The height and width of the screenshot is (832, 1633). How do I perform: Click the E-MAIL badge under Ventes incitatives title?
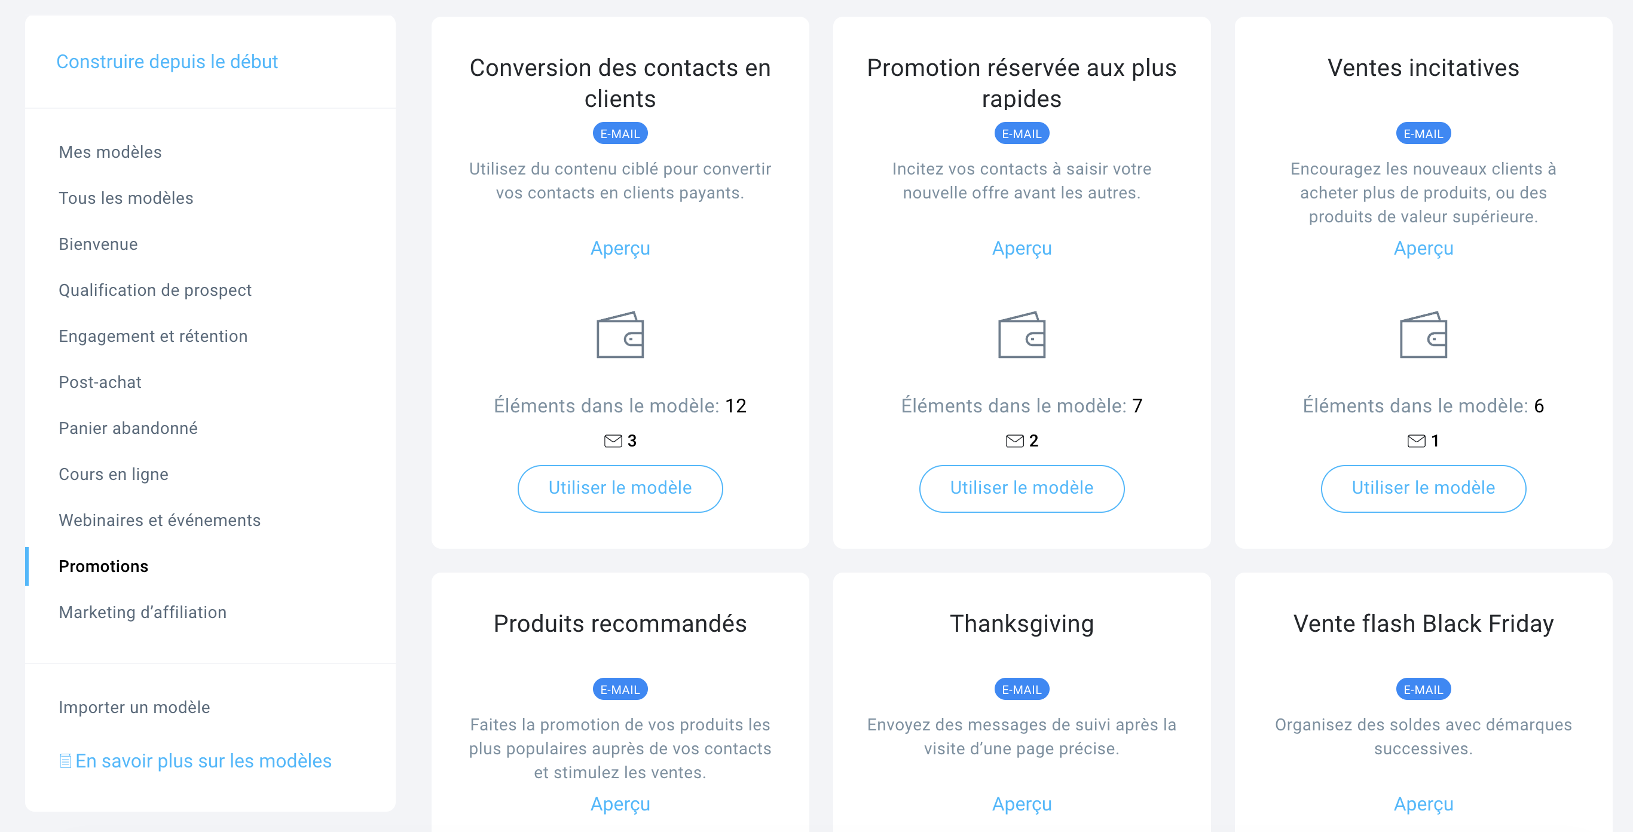point(1423,133)
